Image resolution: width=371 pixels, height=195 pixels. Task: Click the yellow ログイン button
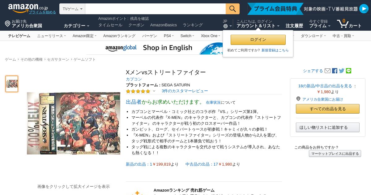point(258,40)
